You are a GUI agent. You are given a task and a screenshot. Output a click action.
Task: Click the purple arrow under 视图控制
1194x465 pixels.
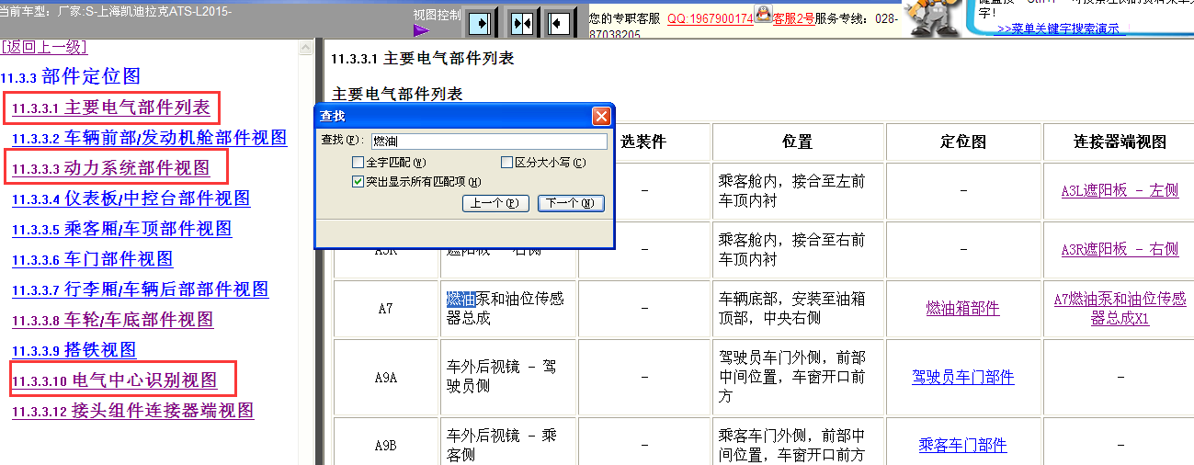[421, 30]
